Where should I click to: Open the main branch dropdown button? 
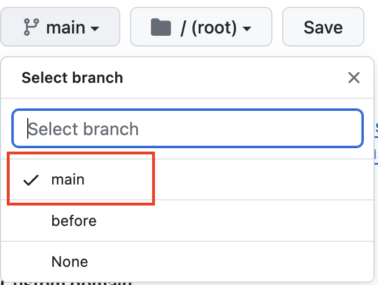pos(60,27)
